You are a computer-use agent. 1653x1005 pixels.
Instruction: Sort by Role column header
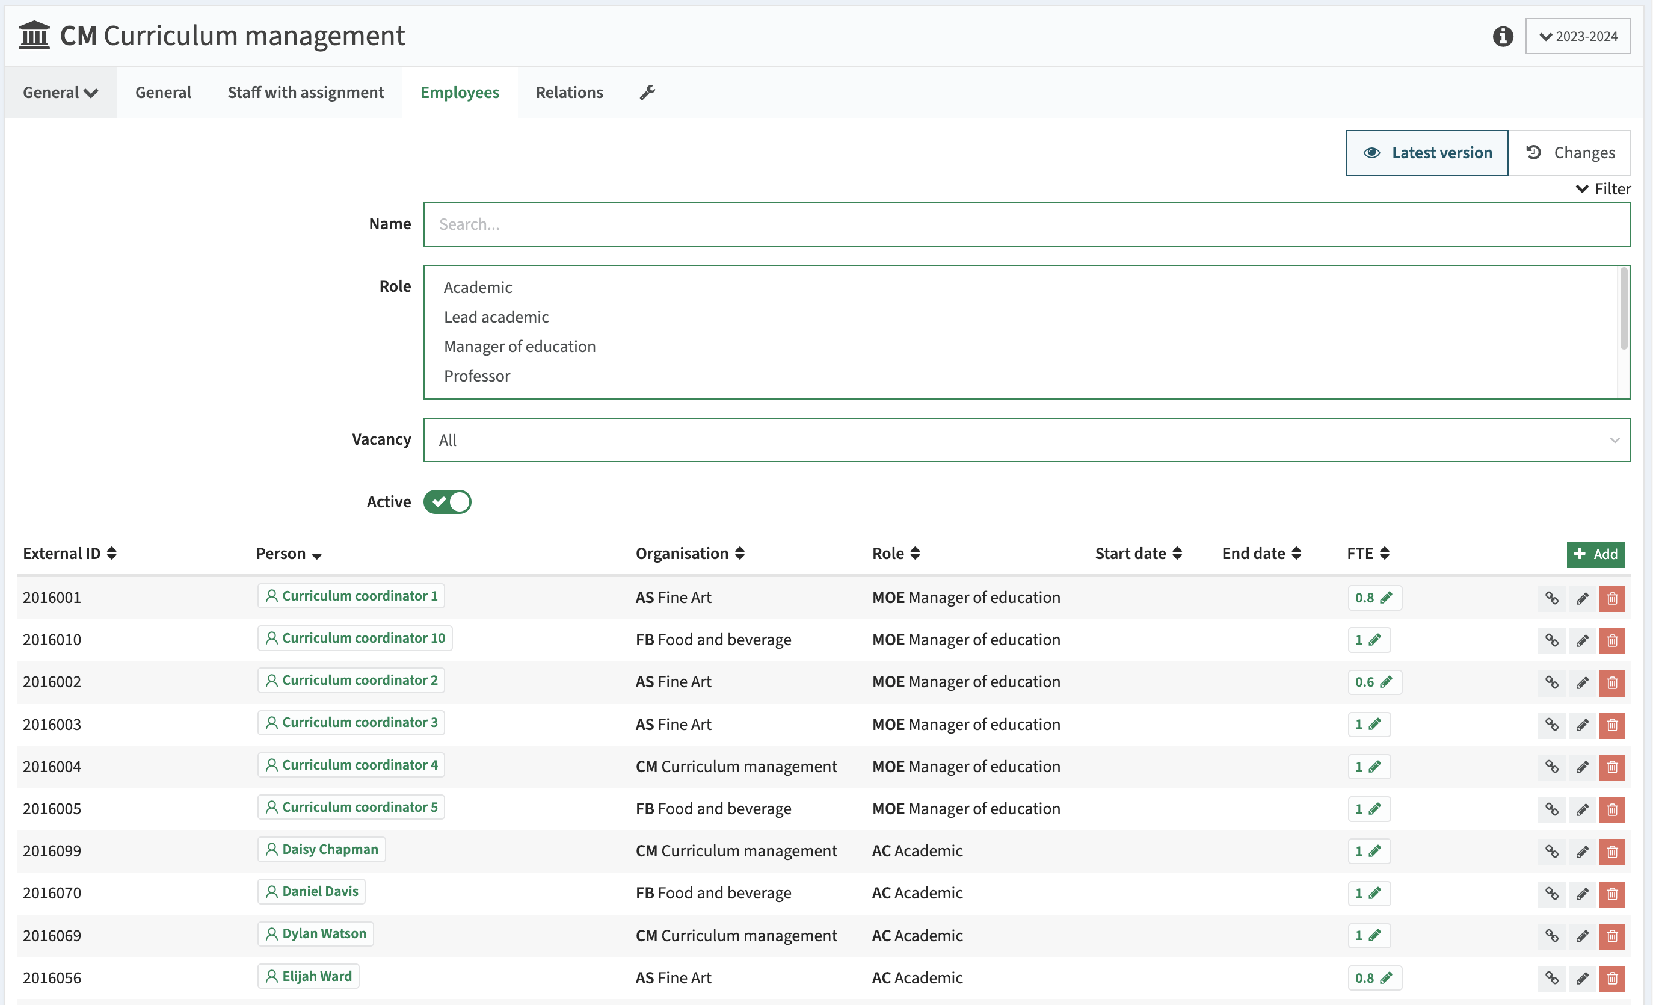click(x=896, y=554)
